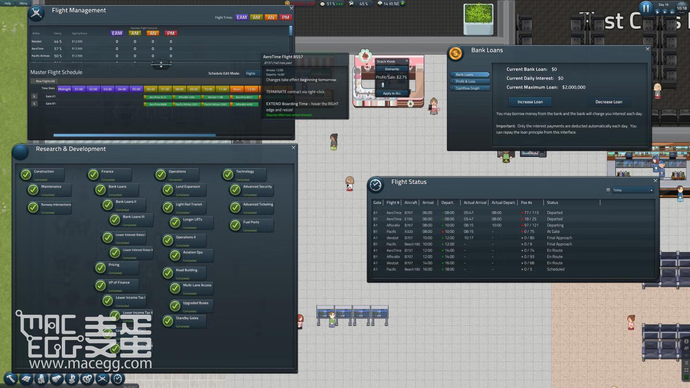Click the Bank Loans coin header icon
Screen dimensions: 690x388
(455, 53)
